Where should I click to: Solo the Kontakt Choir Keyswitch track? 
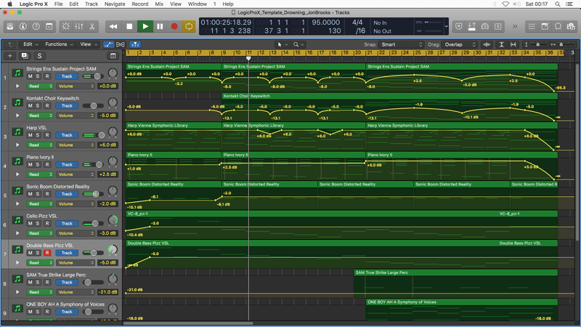(38, 105)
